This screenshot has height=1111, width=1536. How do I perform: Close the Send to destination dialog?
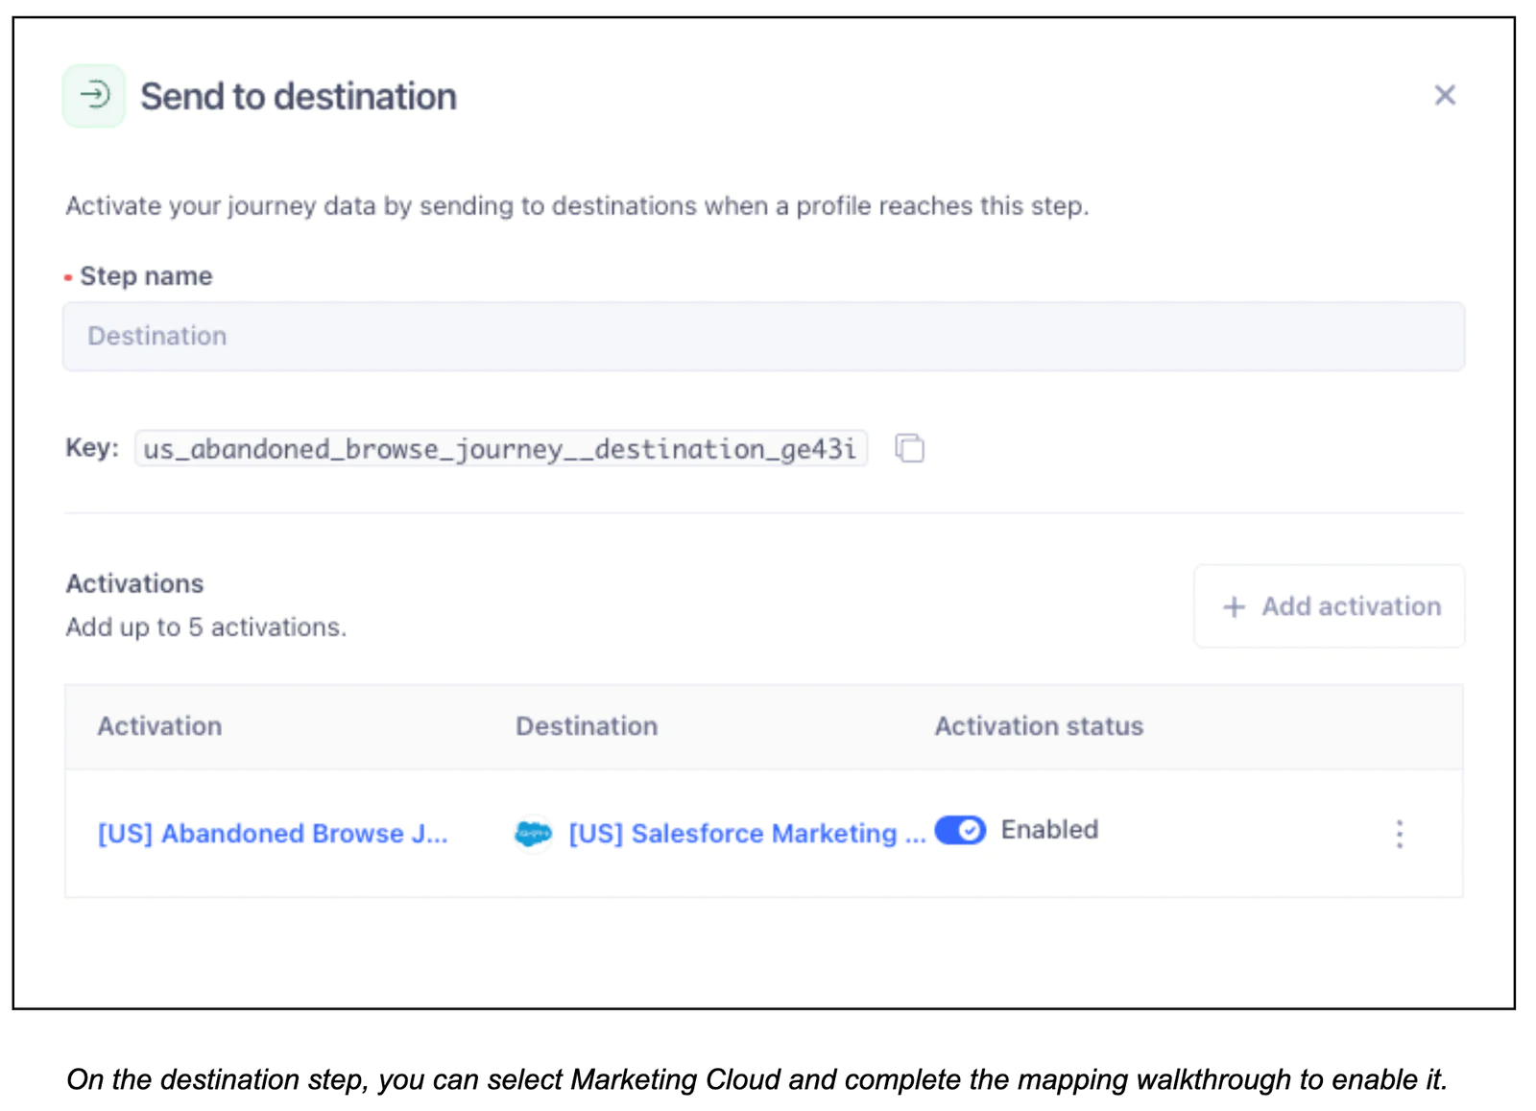click(1445, 95)
